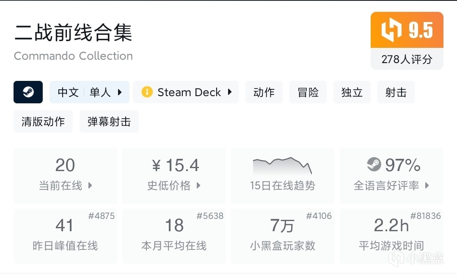457x274 pixels.
Task: Click Steam logo beside 97% rating
Action: tap(374, 164)
